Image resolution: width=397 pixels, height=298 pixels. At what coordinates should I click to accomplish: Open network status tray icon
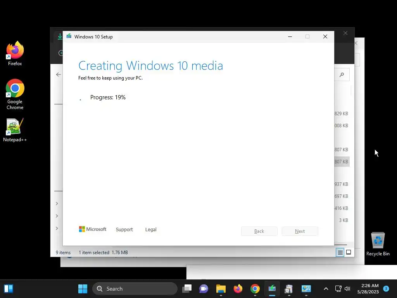[338, 289]
